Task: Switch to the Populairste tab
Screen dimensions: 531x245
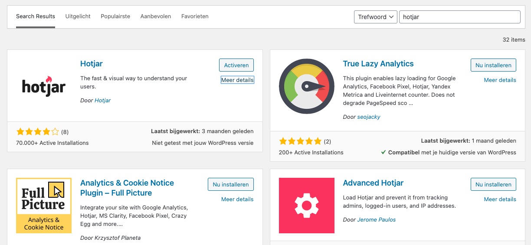Action: click(115, 16)
